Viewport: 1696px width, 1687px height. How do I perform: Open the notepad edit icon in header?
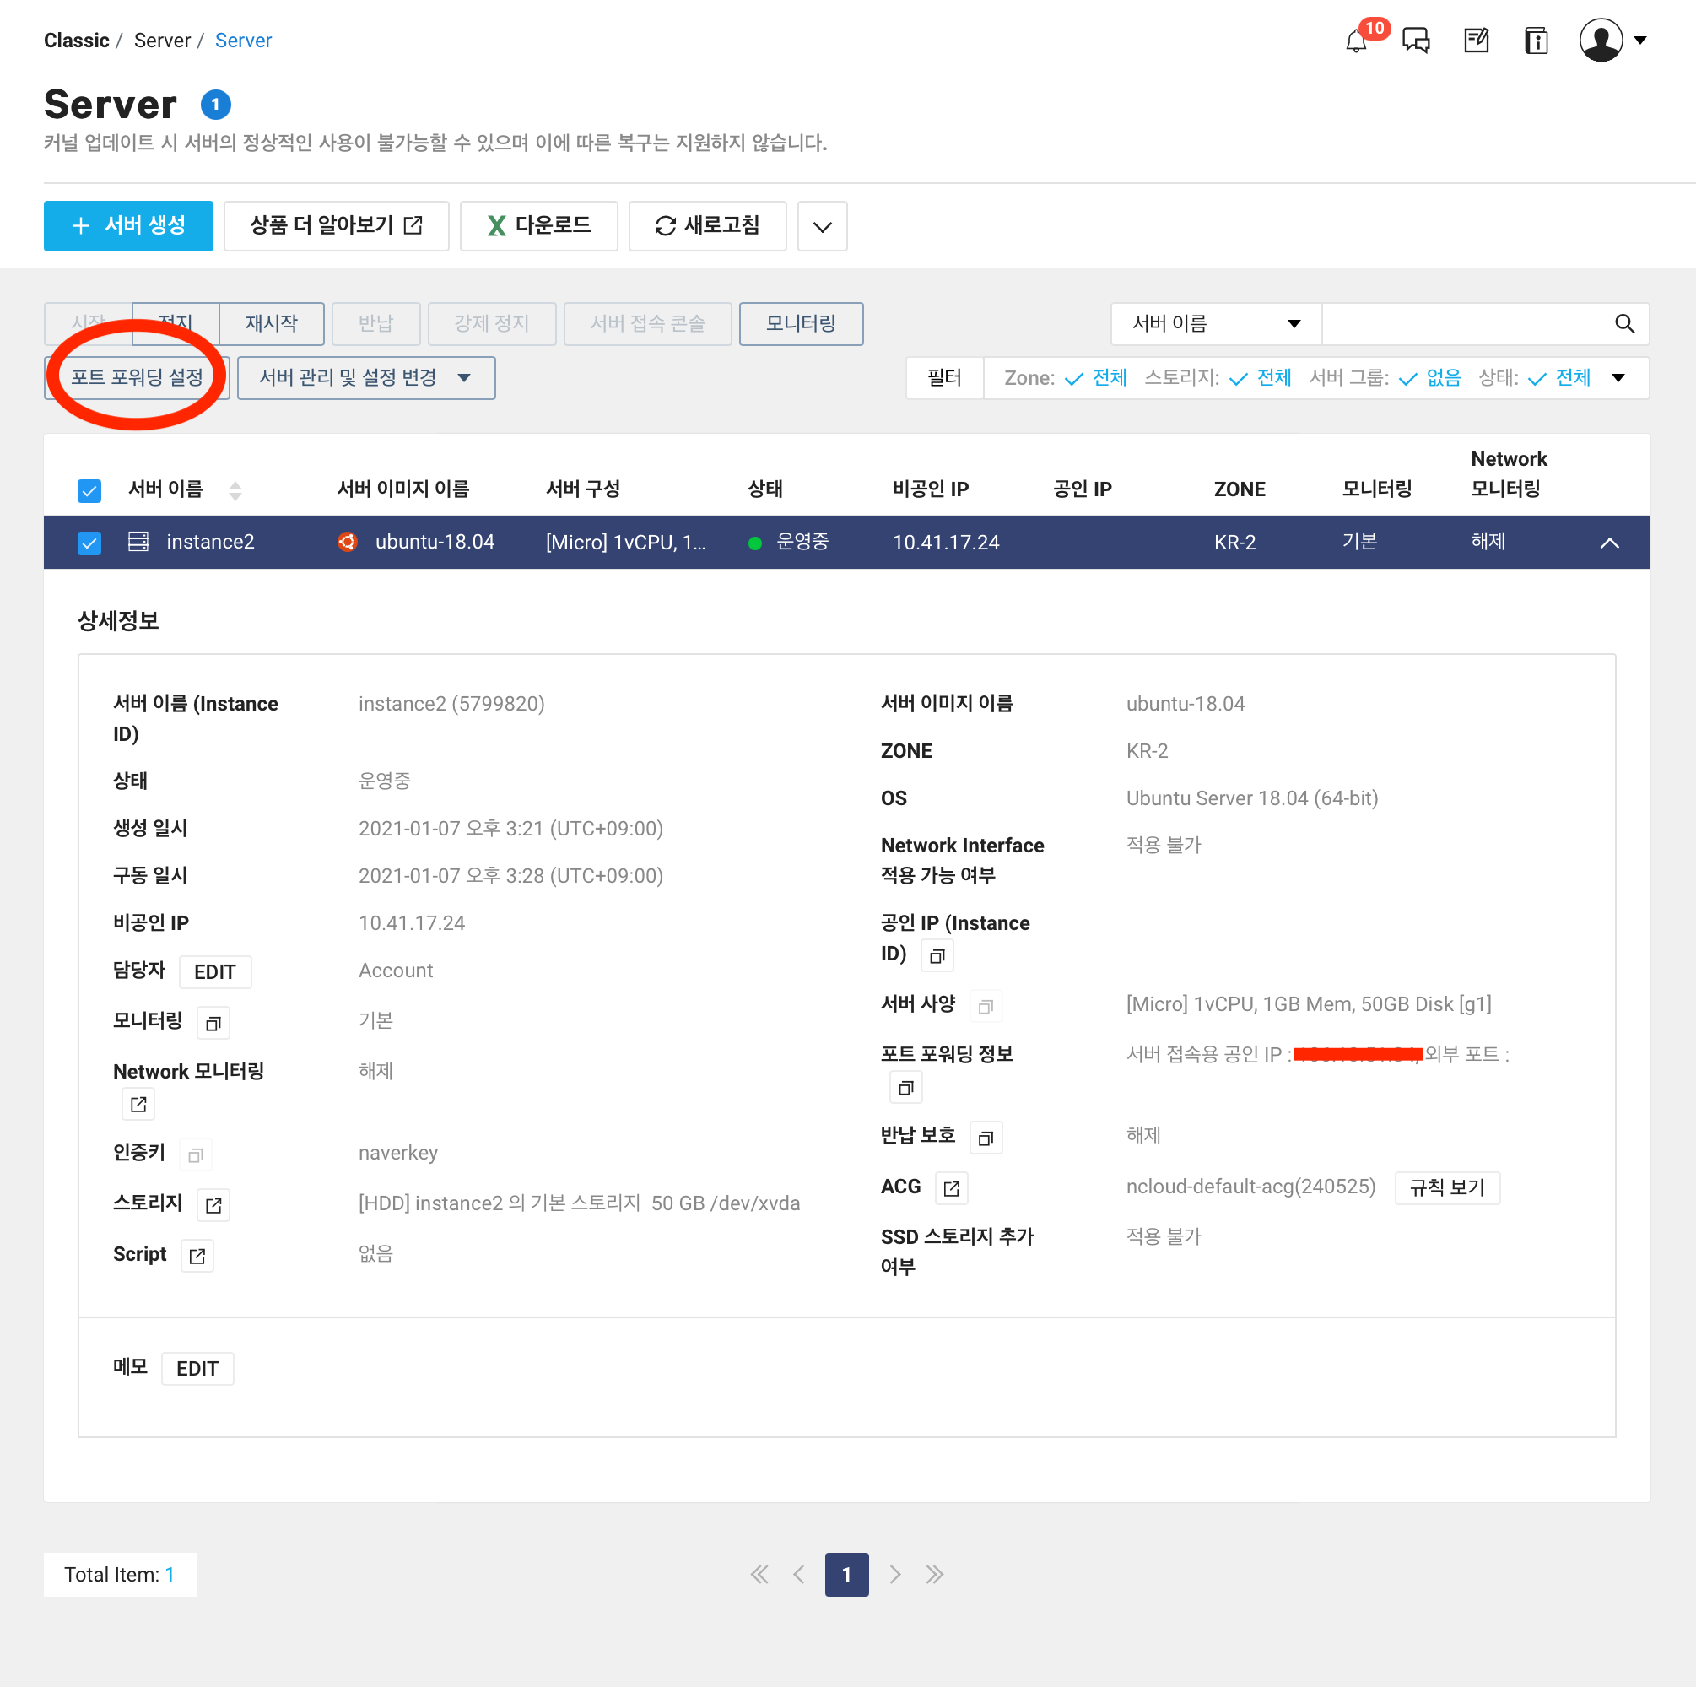coord(1476,41)
